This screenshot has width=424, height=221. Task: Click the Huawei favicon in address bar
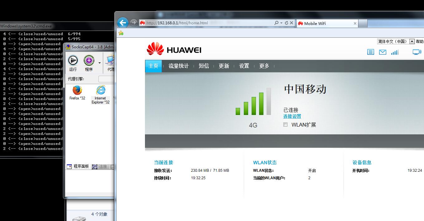click(x=142, y=23)
